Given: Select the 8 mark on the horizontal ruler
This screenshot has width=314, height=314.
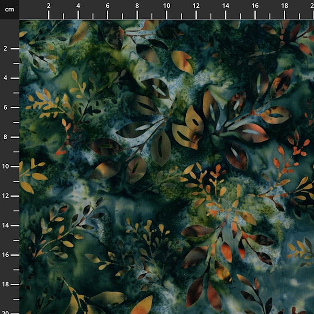Looking at the screenshot, I should pyautogui.click(x=137, y=5).
